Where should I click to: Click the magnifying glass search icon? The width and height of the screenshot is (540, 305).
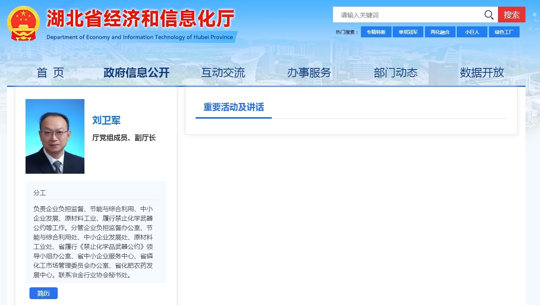489,15
